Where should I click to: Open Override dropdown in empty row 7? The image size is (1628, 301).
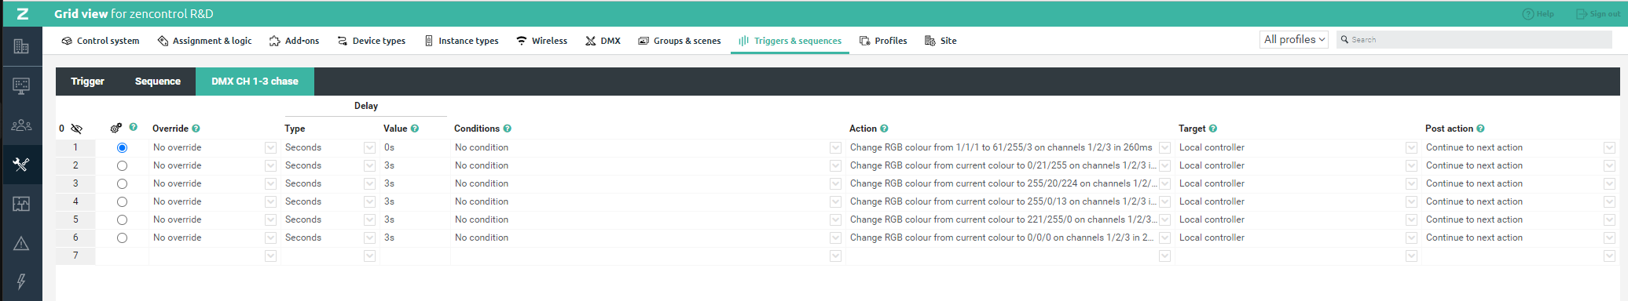270,256
